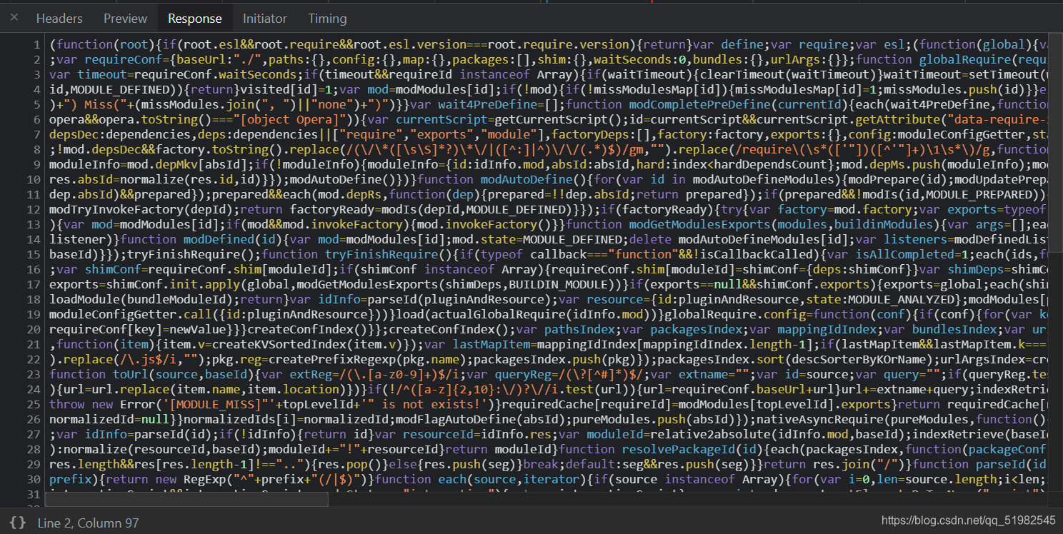Click code line starting 'modTryInvokeFactory(depId)'
The width and height of the screenshot is (1063, 534).
(x=549, y=209)
